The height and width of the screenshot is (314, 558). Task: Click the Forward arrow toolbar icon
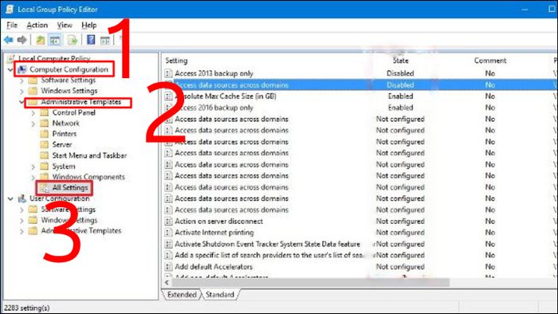click(22, 40)
